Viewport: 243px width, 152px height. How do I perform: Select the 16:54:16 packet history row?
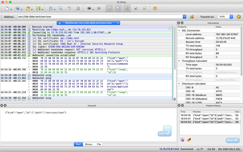coord(210,115)
